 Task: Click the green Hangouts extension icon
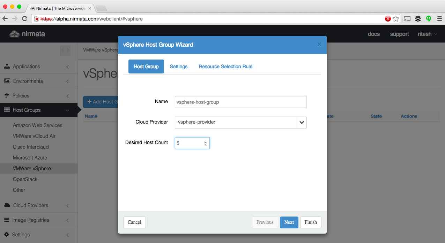[x=429, y=19]
